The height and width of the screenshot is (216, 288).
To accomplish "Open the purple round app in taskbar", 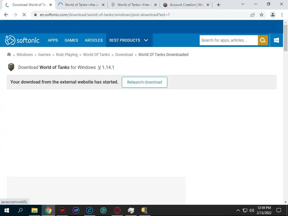I will pos(76,210).
